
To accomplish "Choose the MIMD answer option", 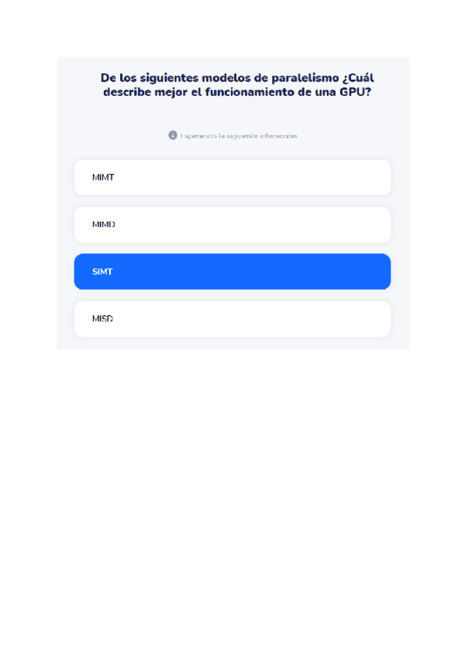I will pos(232,225).
